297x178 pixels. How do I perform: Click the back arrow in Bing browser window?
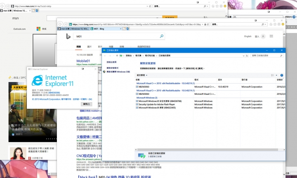(x=60, y=24)
